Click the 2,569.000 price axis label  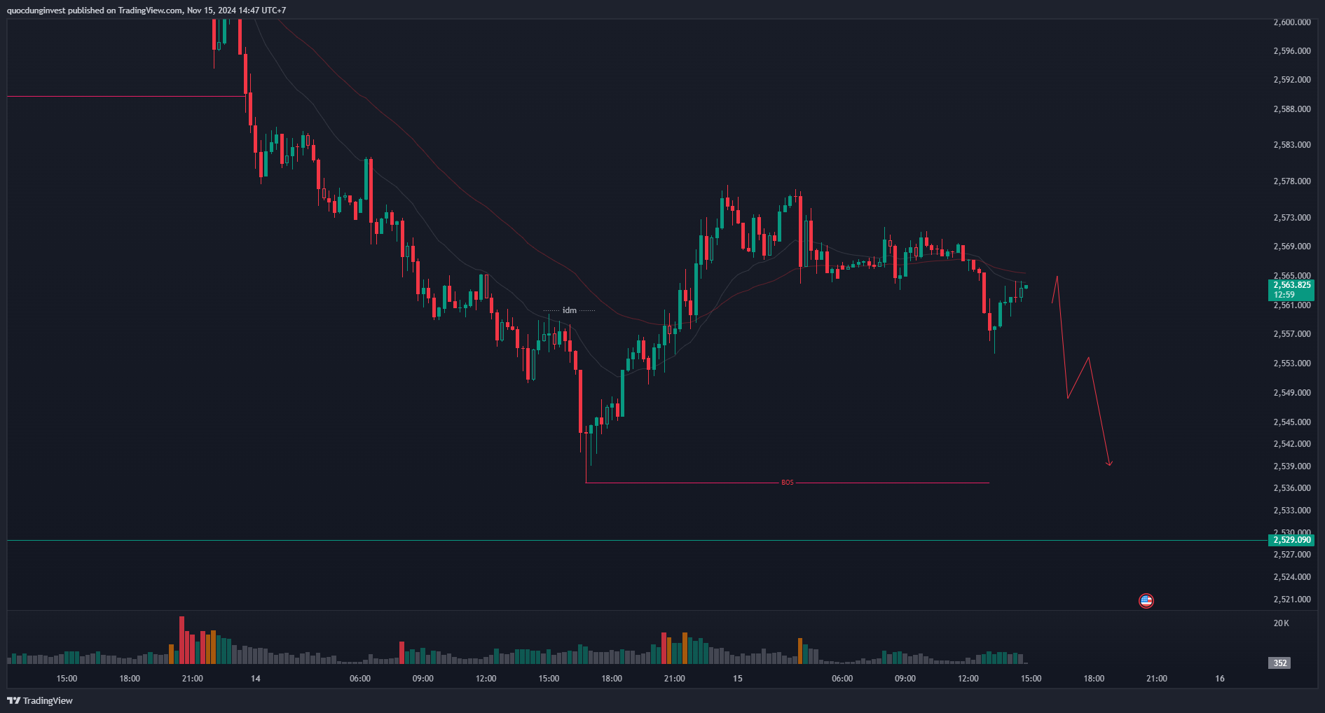(1291, 247)
